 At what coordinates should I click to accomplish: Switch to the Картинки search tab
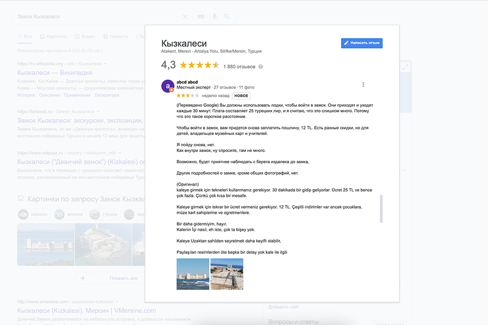click(54, 37)
